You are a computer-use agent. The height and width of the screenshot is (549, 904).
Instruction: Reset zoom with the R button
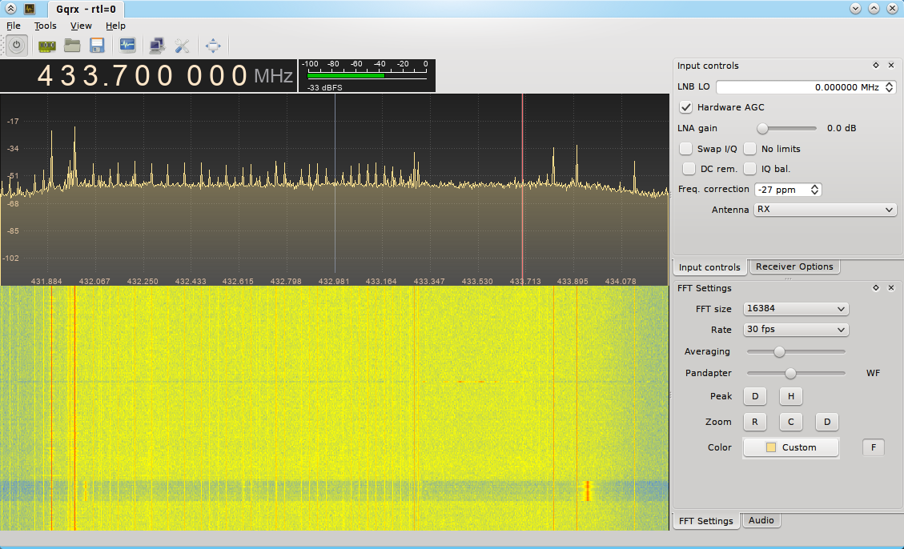[x=754, y=422]
